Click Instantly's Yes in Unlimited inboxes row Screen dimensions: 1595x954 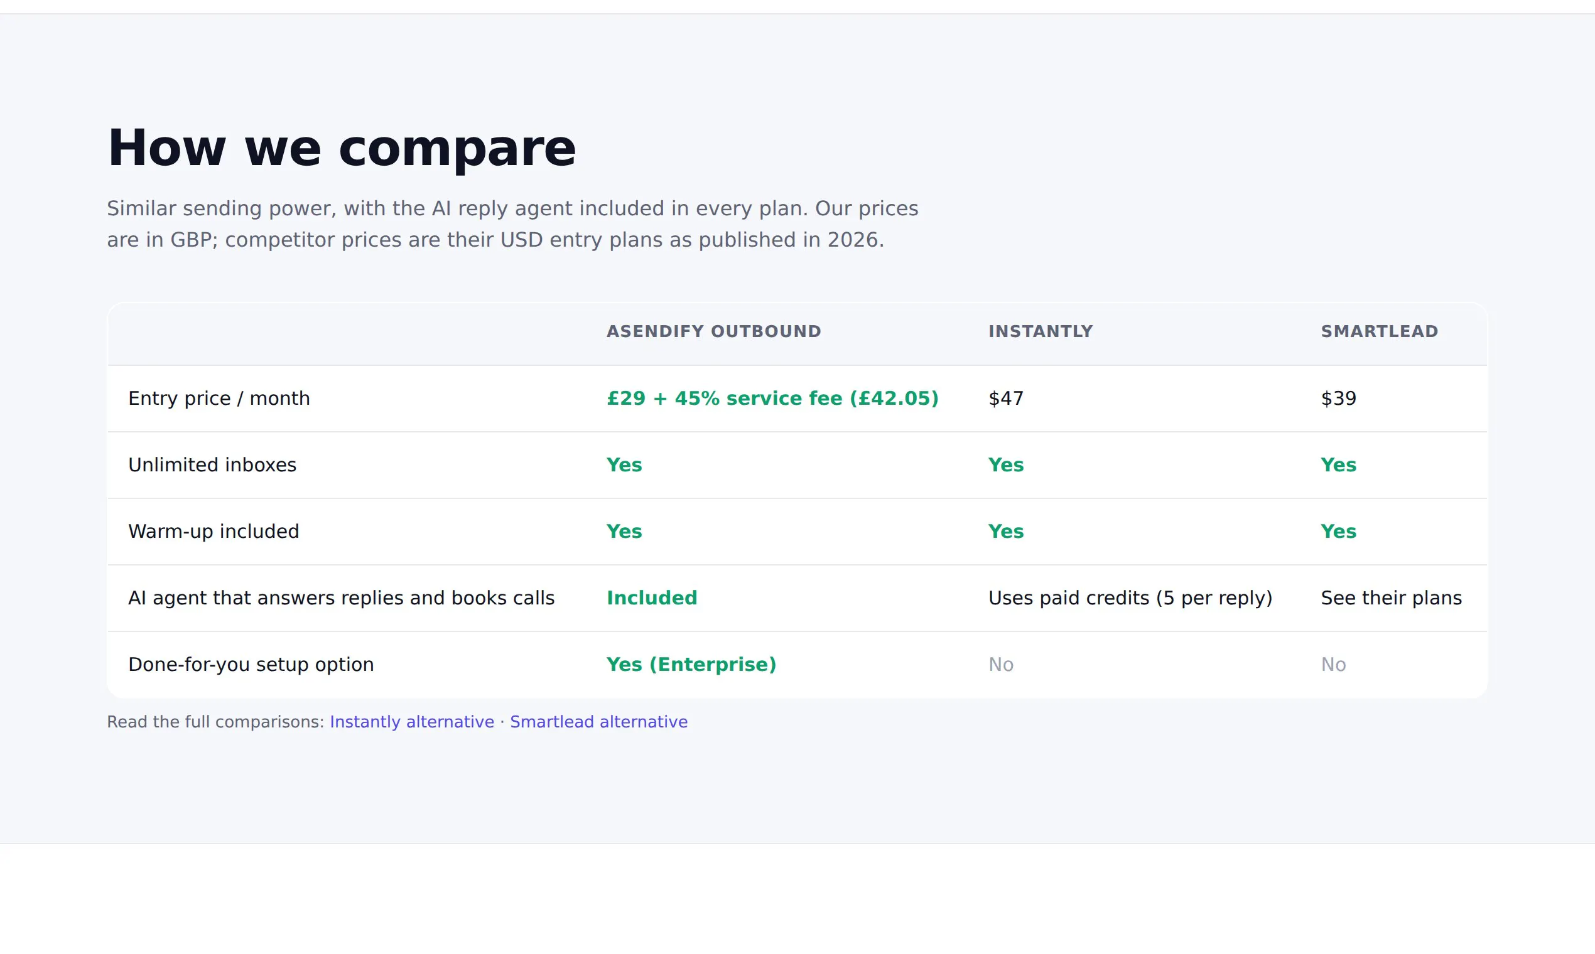click(1006, 465)
